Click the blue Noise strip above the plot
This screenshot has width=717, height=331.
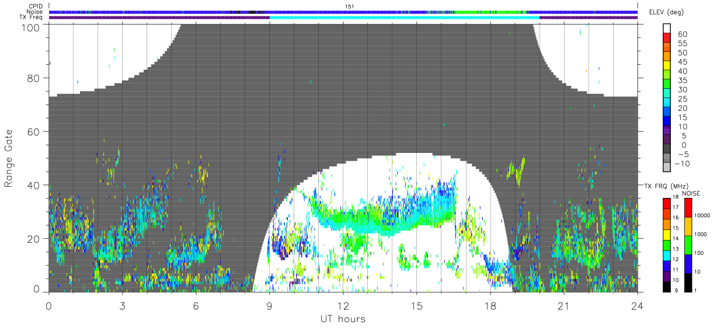343,12
